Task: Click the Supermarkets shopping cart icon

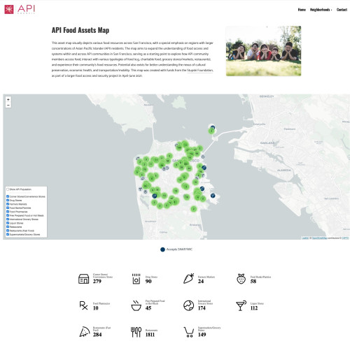Action: pyautogui.click(x=189, y=332)
